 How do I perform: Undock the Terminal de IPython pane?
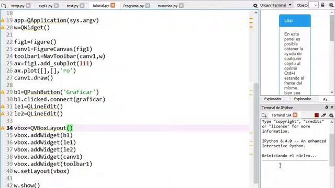pos(327,108)
